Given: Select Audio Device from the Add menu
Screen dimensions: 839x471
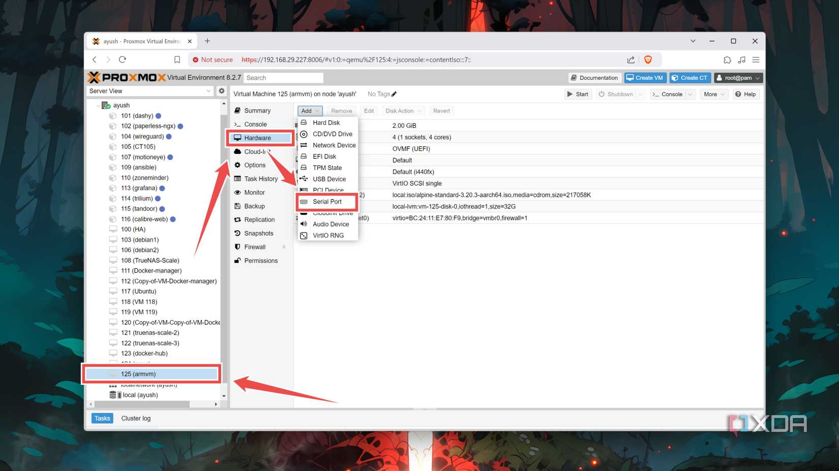Looking at the screenshot, I should [331, 224].
